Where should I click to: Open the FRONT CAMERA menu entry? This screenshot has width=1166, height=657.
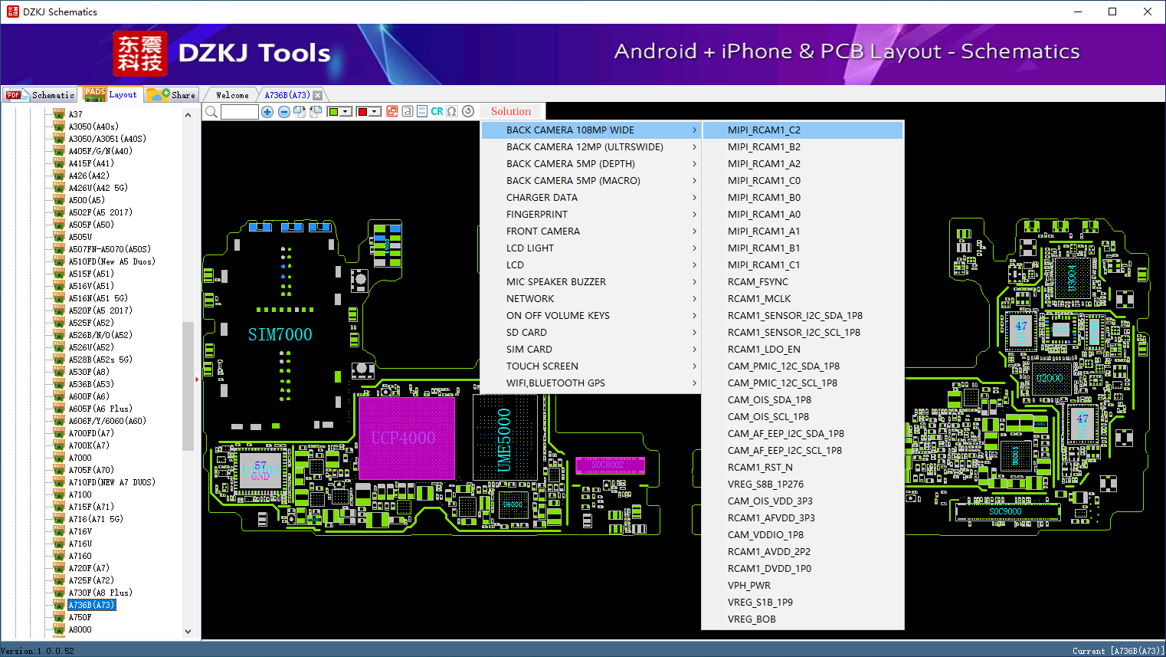pyautogui.click(x=591, y=232)
